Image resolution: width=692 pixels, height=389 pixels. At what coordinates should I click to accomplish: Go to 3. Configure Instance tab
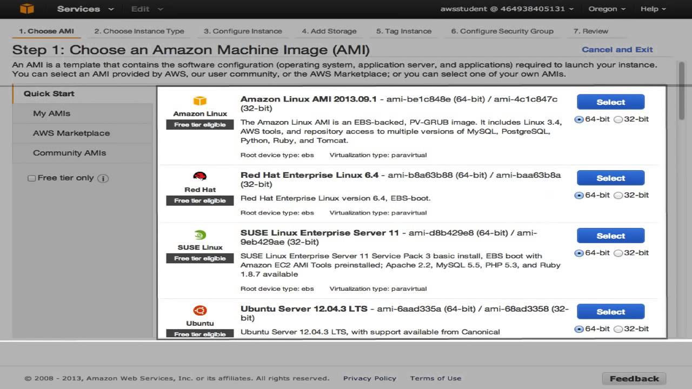[243, 31]
